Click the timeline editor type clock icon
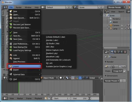 (5, 99)
